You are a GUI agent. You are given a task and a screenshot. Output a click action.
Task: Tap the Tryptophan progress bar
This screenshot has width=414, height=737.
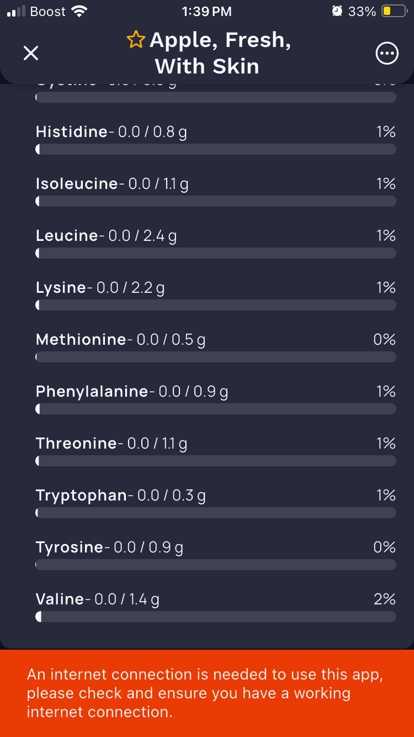(x=216, y=513)
